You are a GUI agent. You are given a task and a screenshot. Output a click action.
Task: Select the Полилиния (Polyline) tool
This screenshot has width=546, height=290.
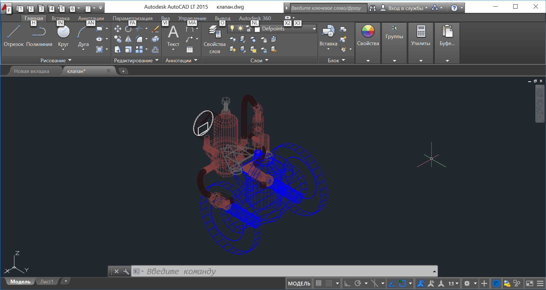pyautogui.click(x=39, y=32)
